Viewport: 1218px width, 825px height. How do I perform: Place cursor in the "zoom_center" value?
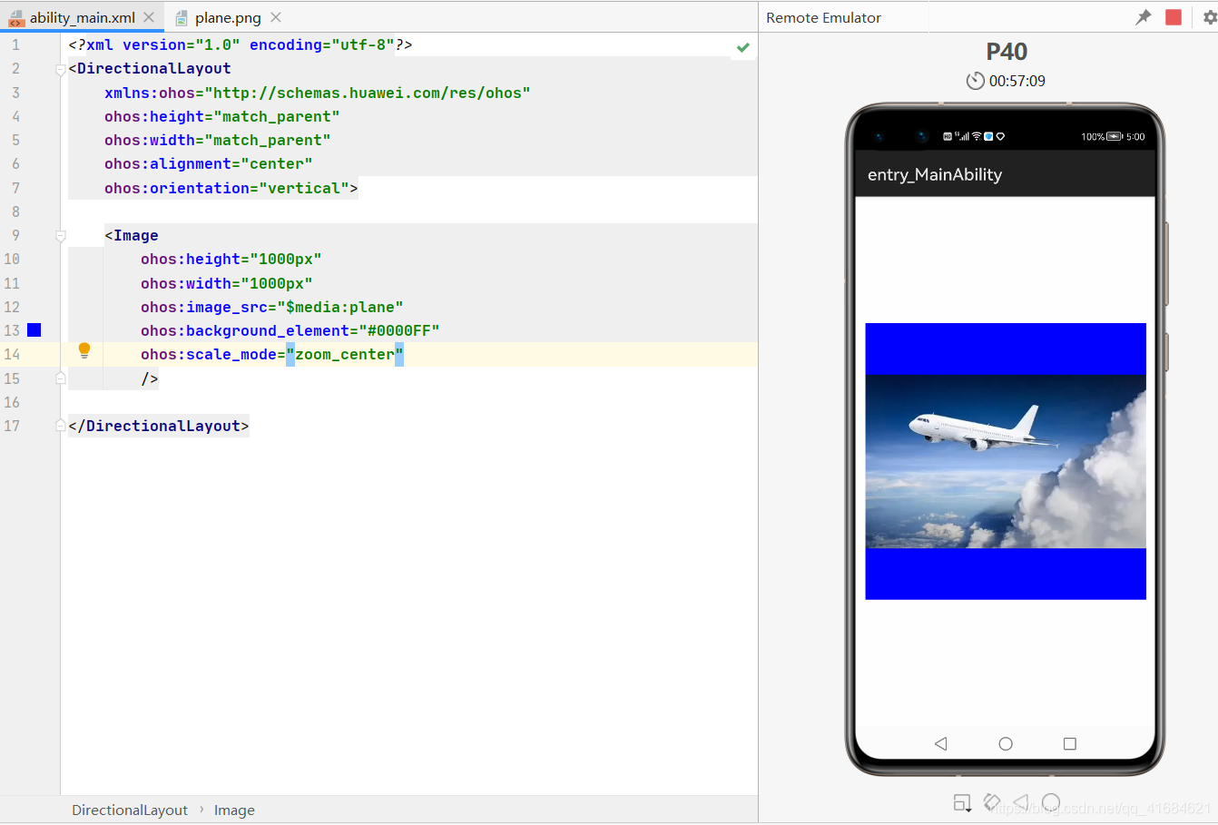[x=345, y=355]
